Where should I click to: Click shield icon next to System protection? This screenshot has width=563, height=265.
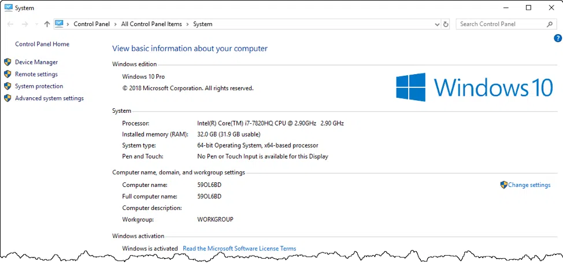click(x=8, y=86)
